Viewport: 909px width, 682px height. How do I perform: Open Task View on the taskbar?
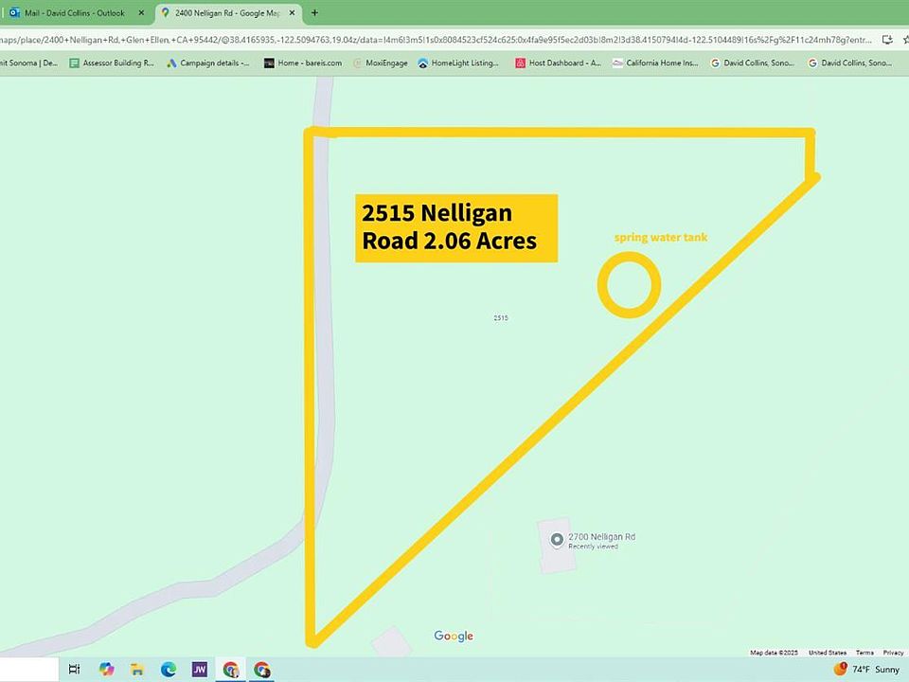click(74, 670)
